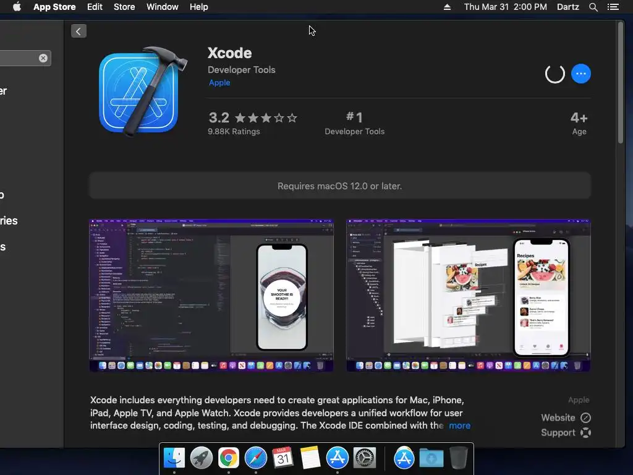
Task: Click the date and time in menu bar
Action: click(x=506, y=7)
